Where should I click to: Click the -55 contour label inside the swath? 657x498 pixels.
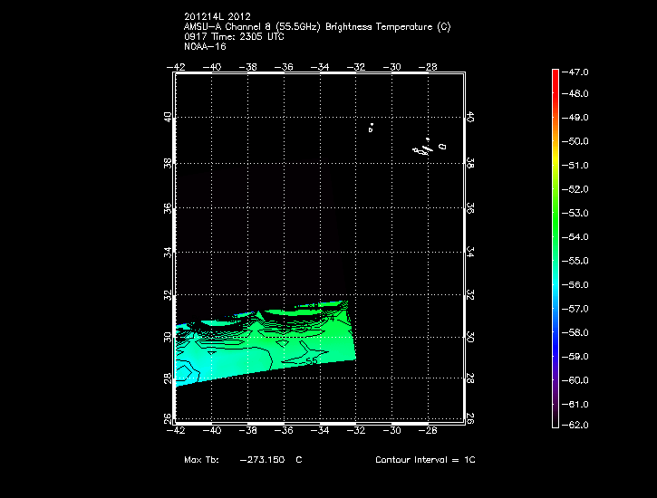(310, 360)
